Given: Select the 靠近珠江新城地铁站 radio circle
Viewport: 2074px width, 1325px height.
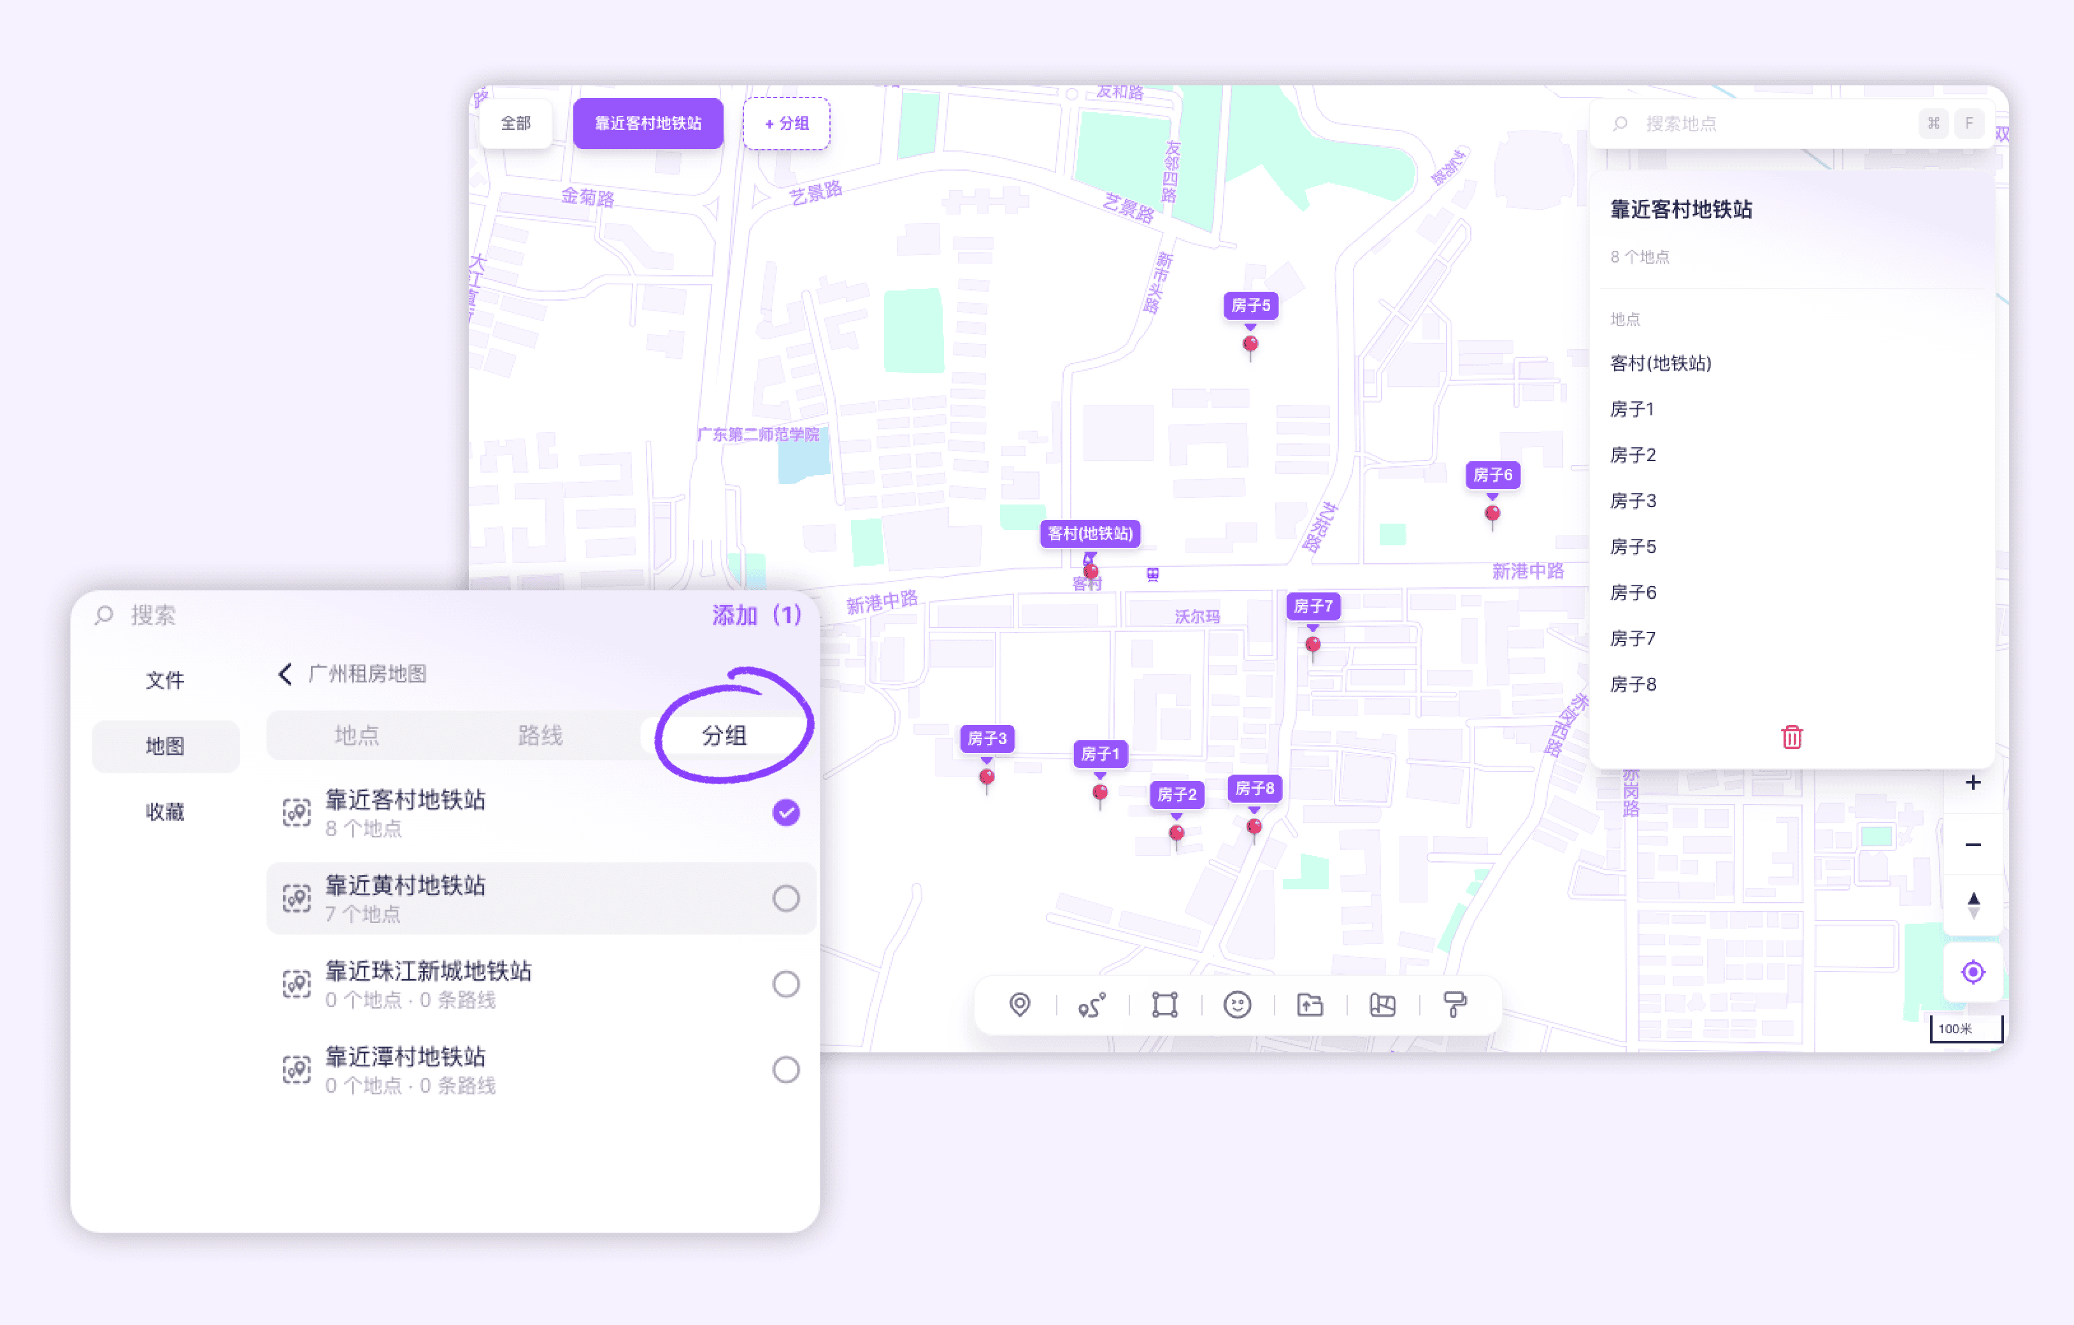Looking at the screenshot, I should point(785,984).
